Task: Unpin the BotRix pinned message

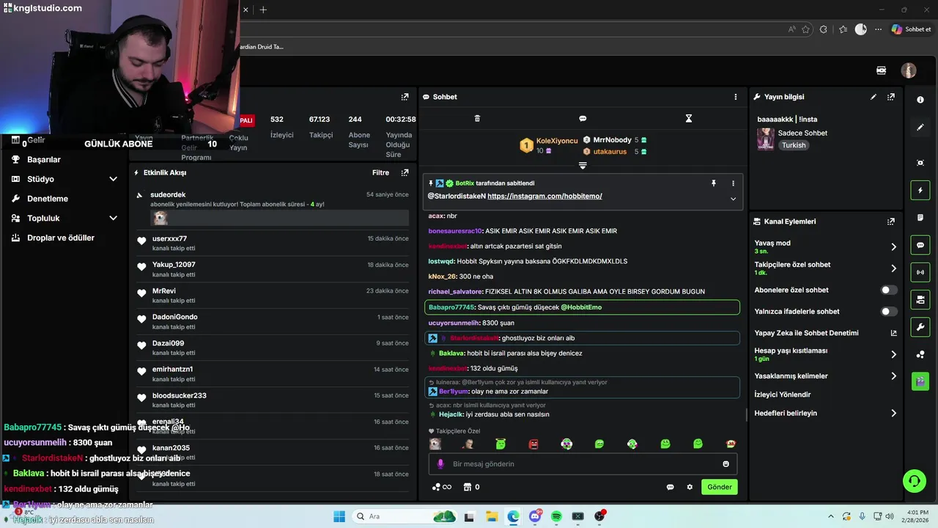Action: click(713, 183)
